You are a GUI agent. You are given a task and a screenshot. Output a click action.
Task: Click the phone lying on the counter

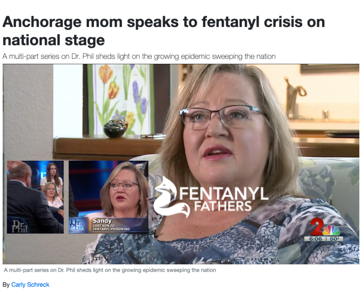click(x=152, y=136)
